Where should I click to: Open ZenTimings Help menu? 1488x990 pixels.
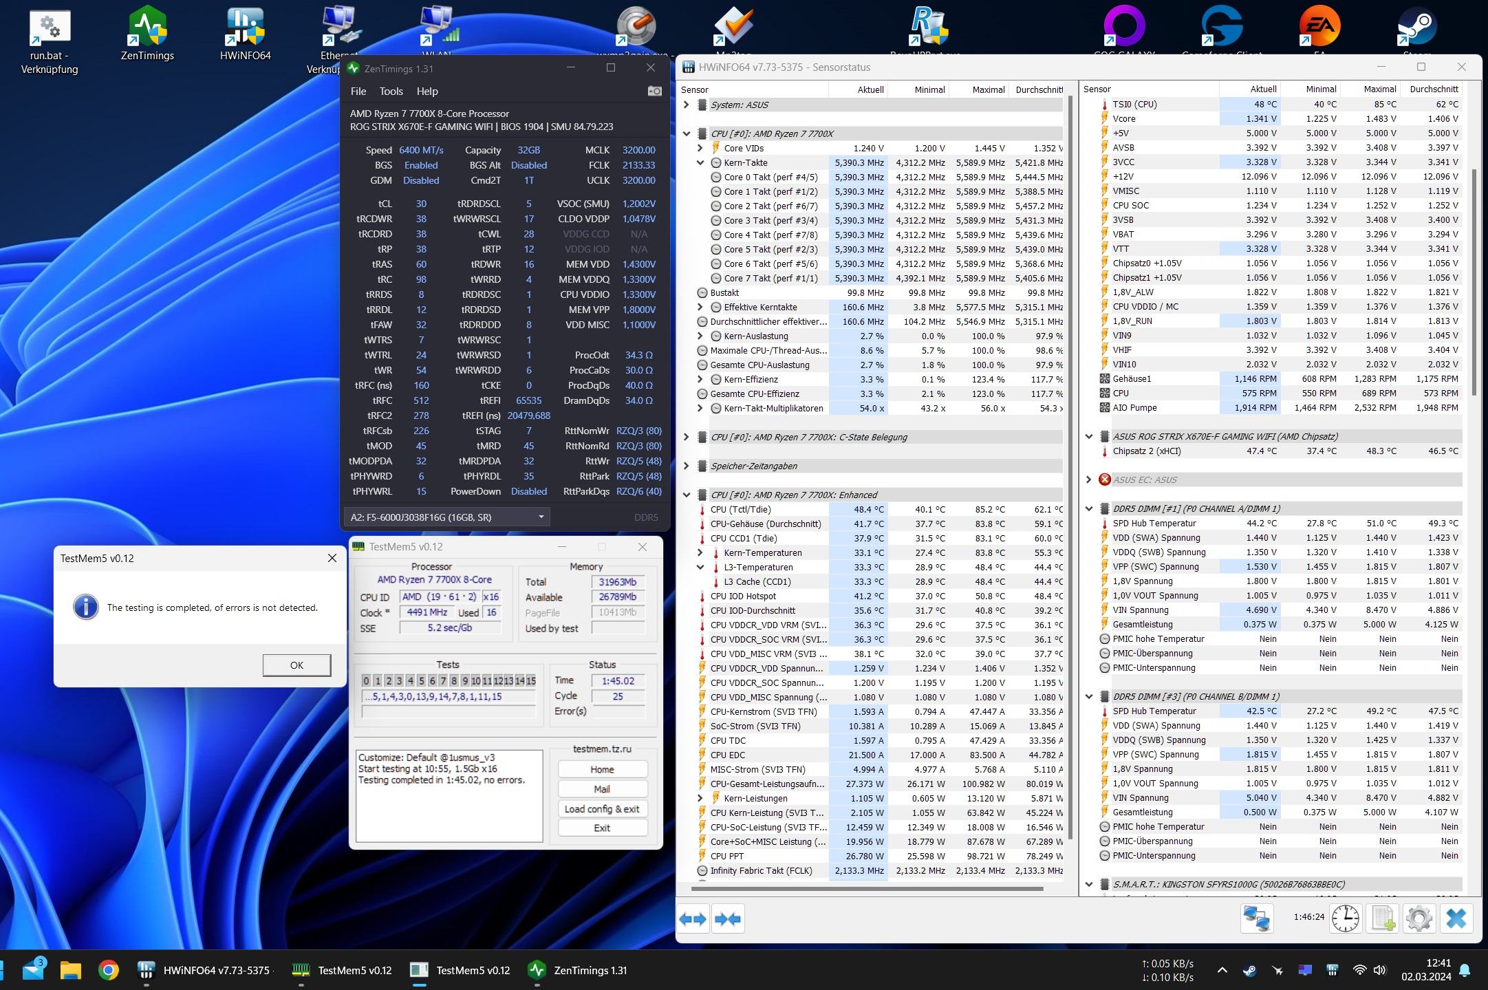(427, 91)
